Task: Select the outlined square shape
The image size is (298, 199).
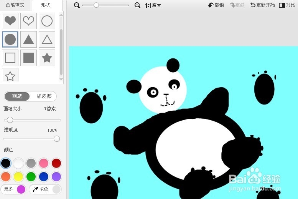Action: click(x=10, y=58)
